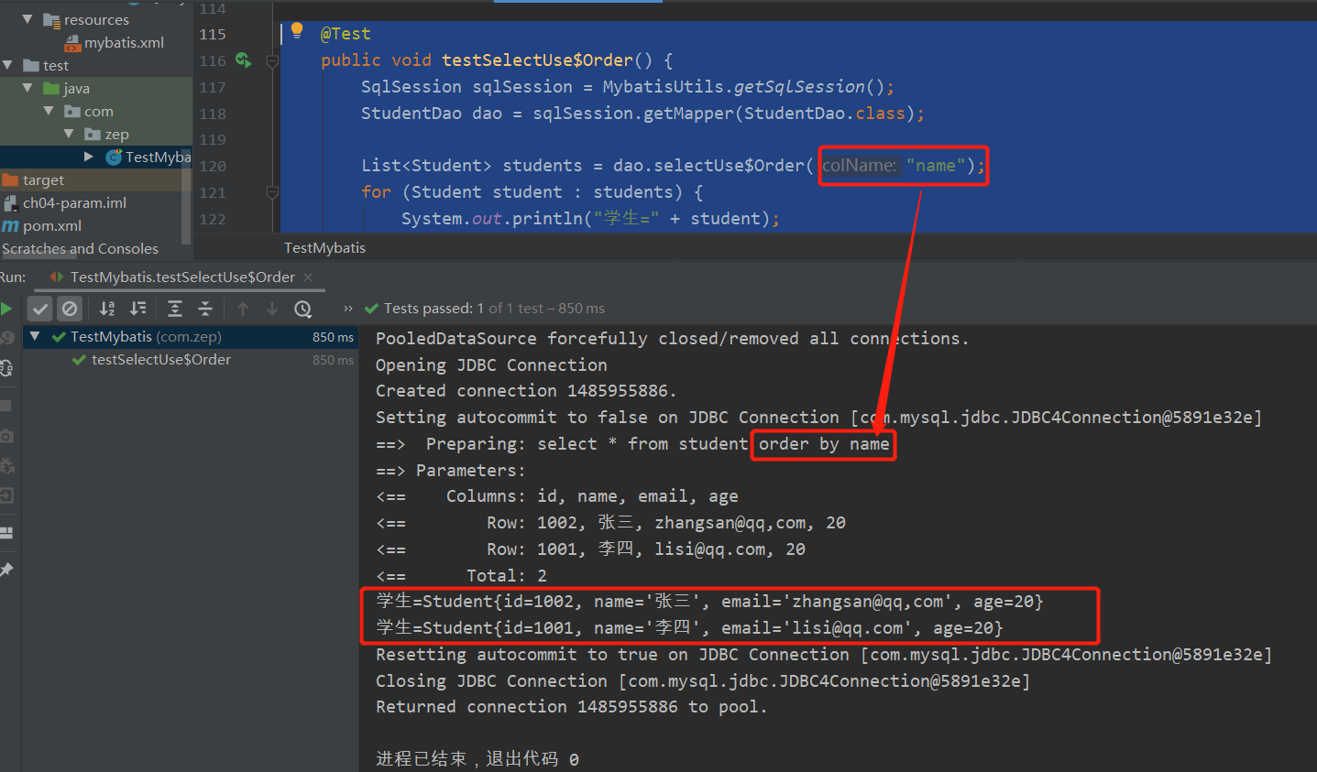Click the getSqlSession() call in line 117
This screenshot has width=1317, height=772.
809,86
